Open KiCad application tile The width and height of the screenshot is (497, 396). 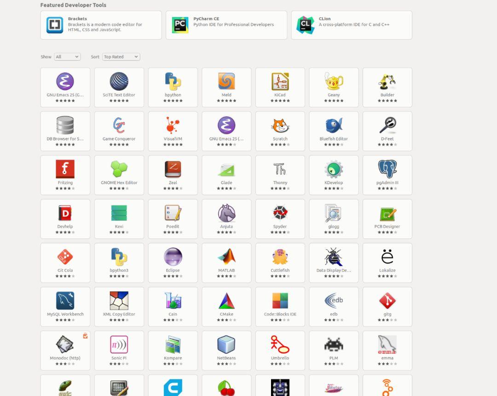pyautogui.click(x=280, y=87)
